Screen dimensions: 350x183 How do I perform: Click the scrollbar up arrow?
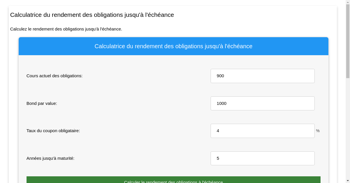[348, 2]
